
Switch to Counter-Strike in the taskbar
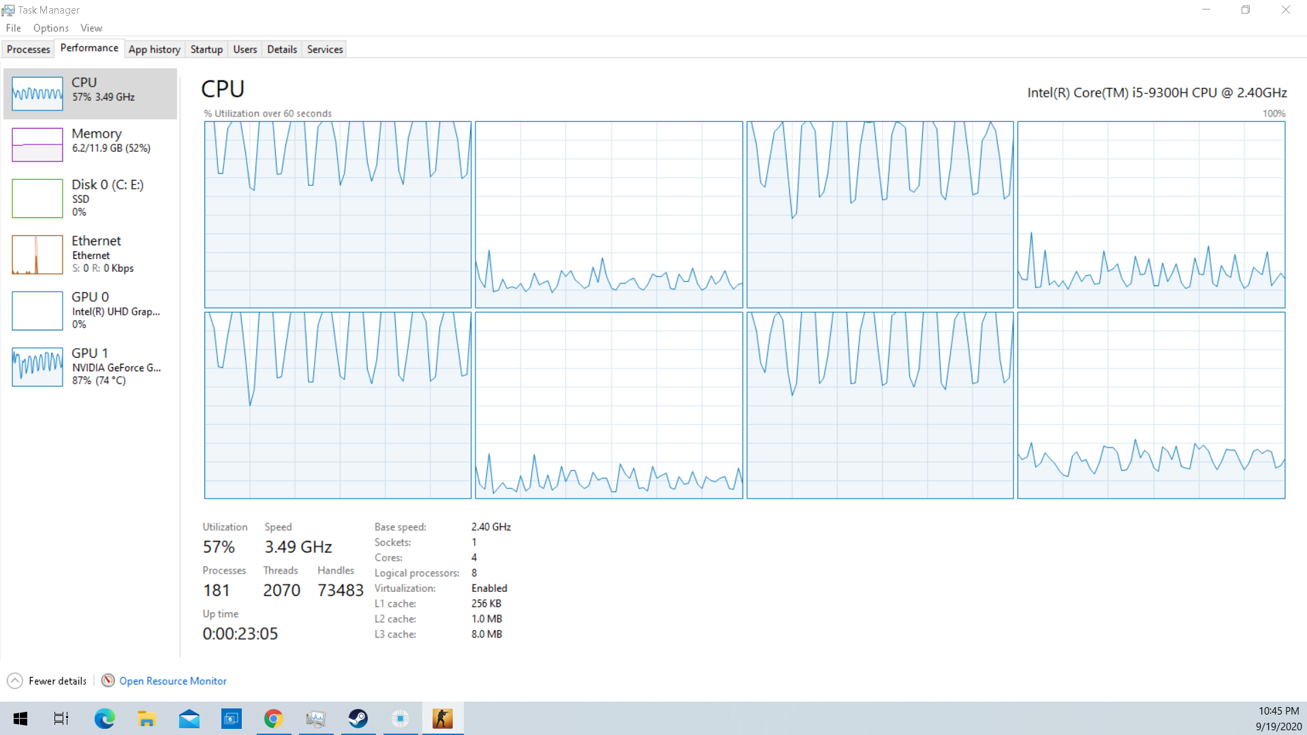443,719
